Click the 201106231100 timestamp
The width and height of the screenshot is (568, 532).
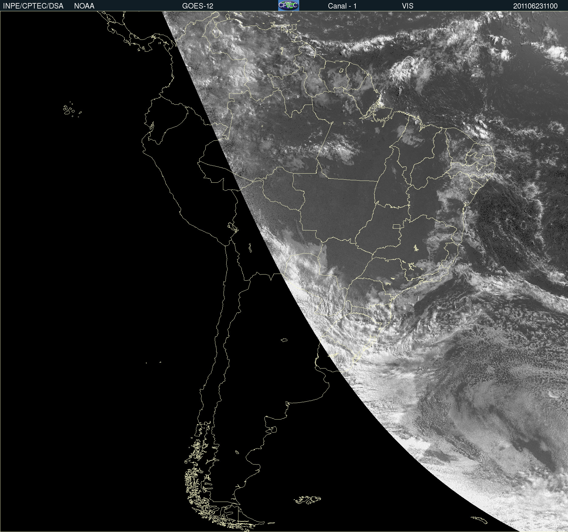[x=535, y=6]
